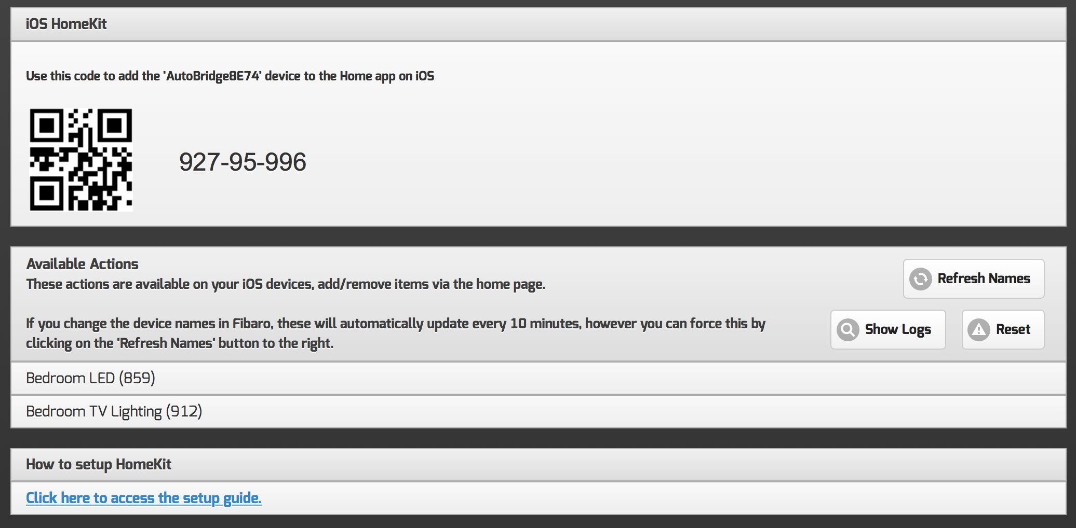The height and width of the screenshot is (528, 1076).
Task: Click the magnifying glass icon beside Show Logs
Action: click(848, 330)
